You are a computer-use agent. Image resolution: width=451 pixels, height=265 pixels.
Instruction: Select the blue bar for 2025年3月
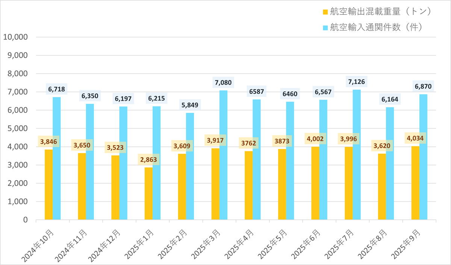(x=223, y=155)
